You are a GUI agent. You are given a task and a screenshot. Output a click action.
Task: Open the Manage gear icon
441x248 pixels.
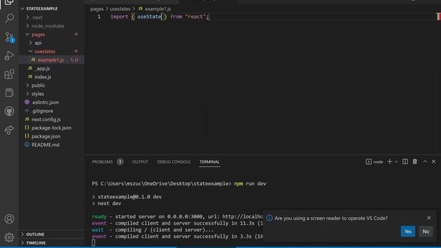pos(9,237)
